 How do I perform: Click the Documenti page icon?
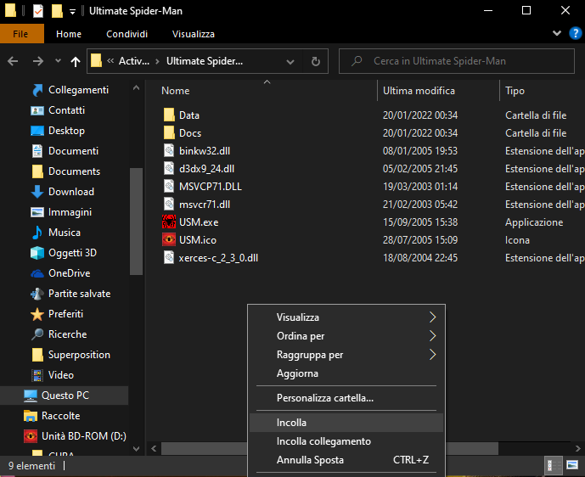[x=37, y=151]
